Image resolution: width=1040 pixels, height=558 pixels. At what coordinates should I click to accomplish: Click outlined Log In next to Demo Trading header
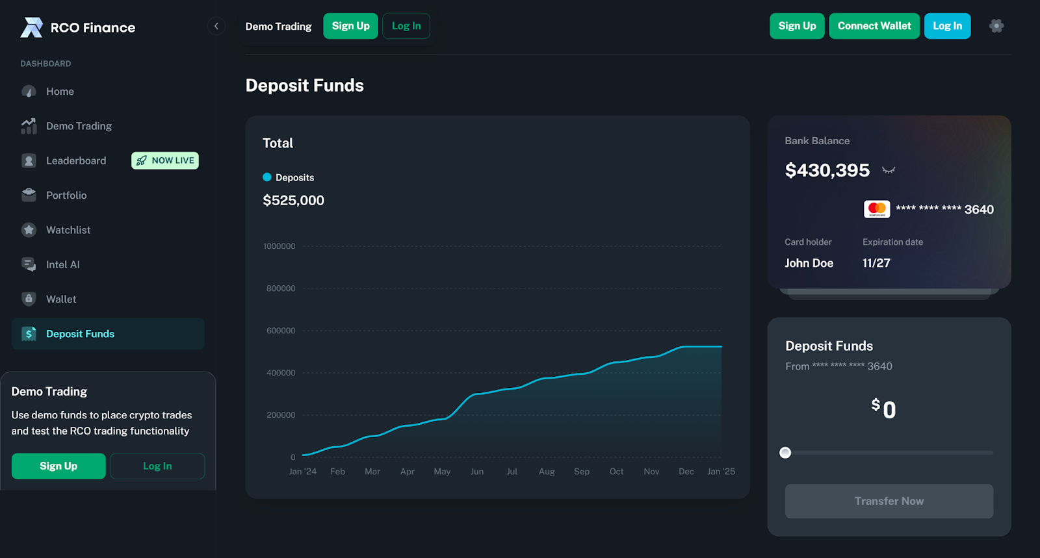[x=406, y=26]
